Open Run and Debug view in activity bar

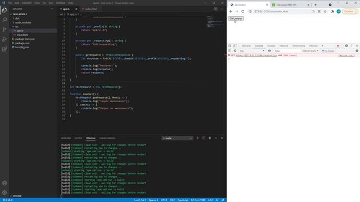(4, 39)
